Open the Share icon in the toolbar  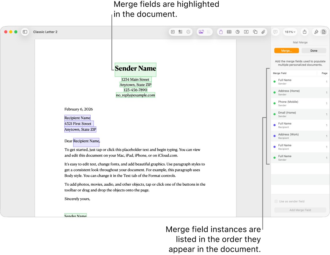tap(305, 32)
